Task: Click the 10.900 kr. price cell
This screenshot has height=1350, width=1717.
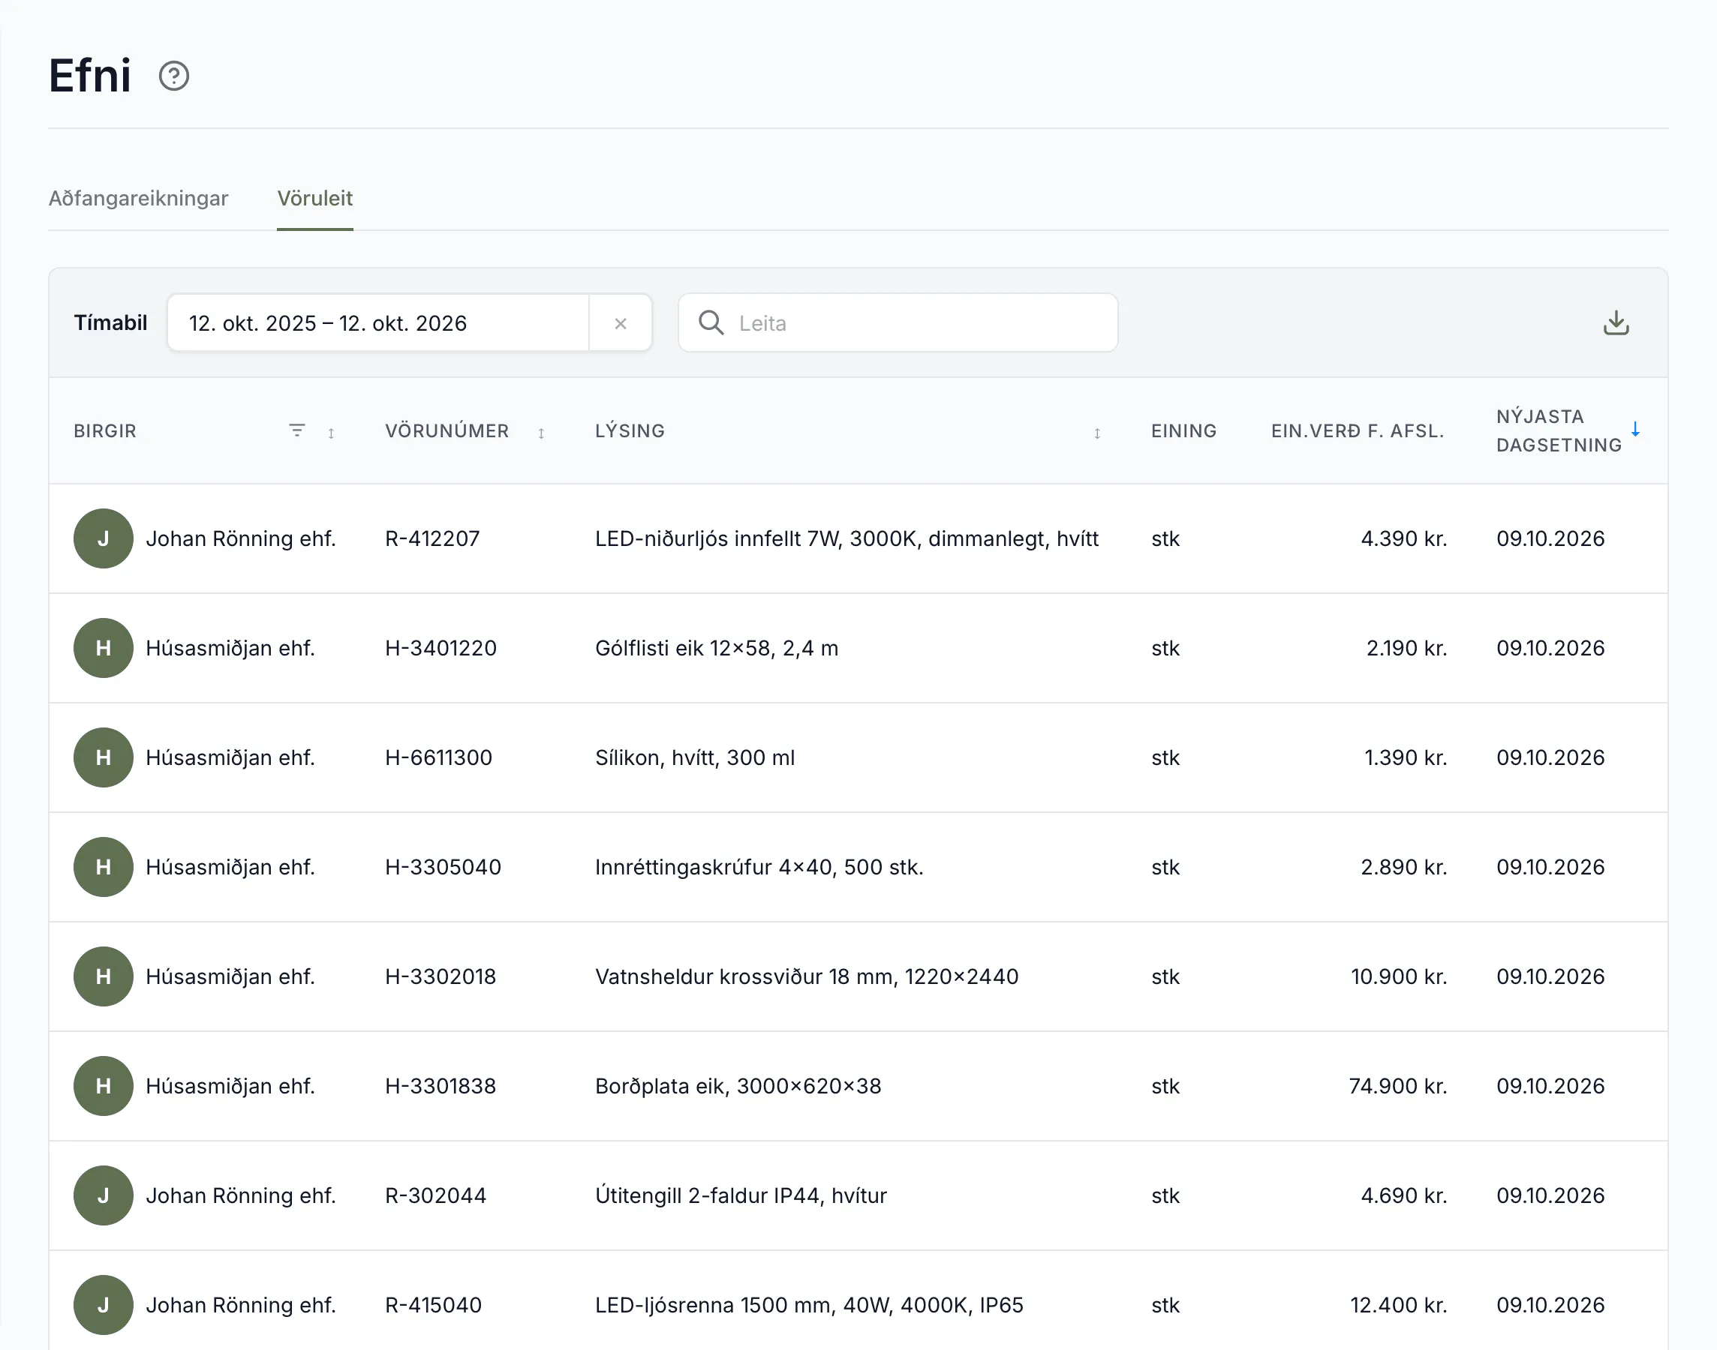Action: coord(1399,976)
